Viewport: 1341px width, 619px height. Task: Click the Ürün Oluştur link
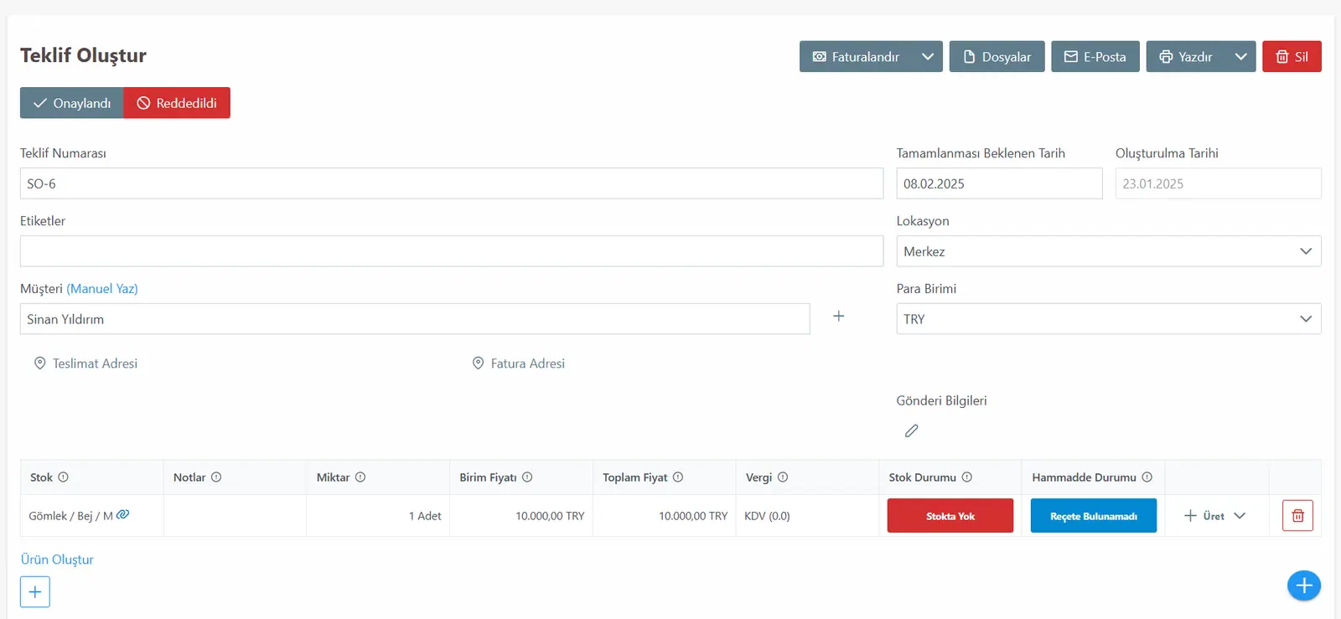coord(57,560)
